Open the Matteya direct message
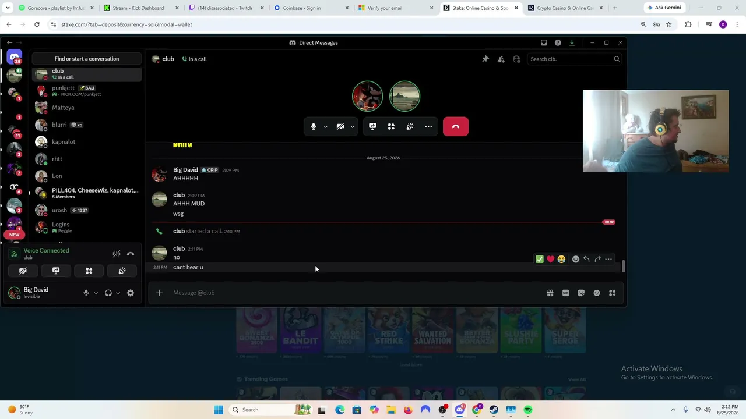The width and height of the screenshot is (746, 419). [87, 108]
